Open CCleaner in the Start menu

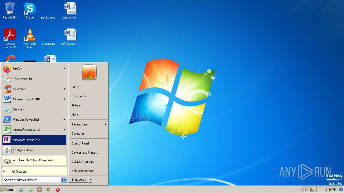pos(34,89)
